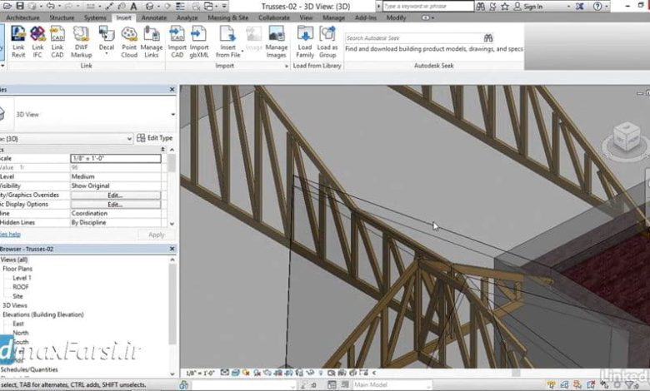
Task: Click the Import CAD tool
Action: tap(177, 42)
